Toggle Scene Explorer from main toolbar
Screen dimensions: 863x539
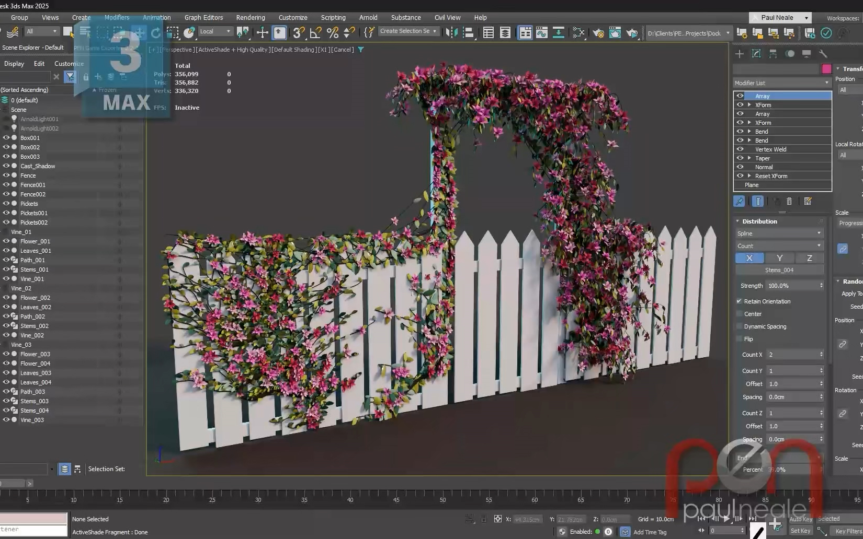tap(488, 32)
